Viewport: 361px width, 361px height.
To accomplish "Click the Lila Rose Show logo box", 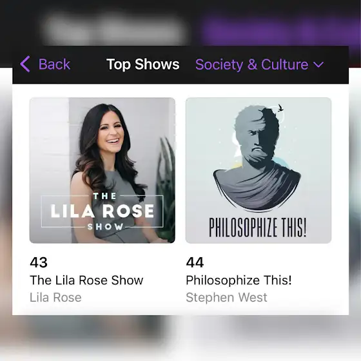I will click(x=102, y=211).
